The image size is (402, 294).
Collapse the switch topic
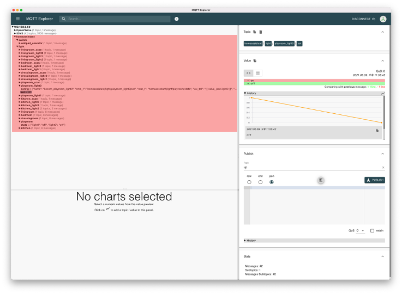tap(17, 40)
